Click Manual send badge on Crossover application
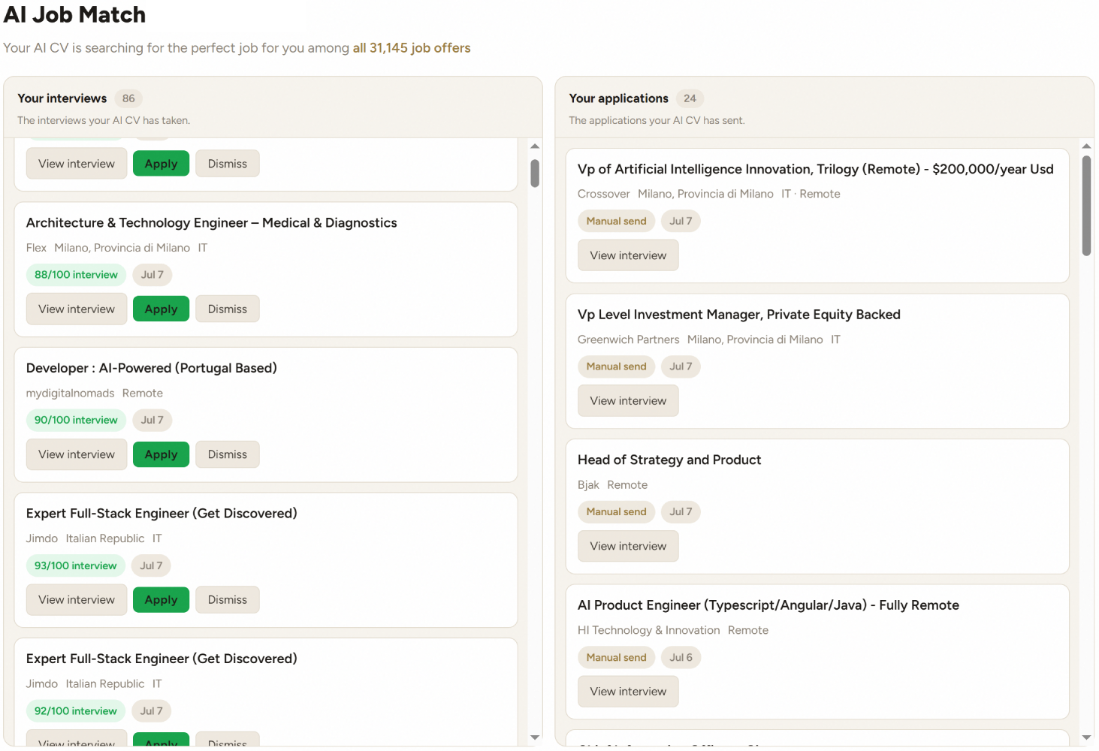 coord(616,221)
